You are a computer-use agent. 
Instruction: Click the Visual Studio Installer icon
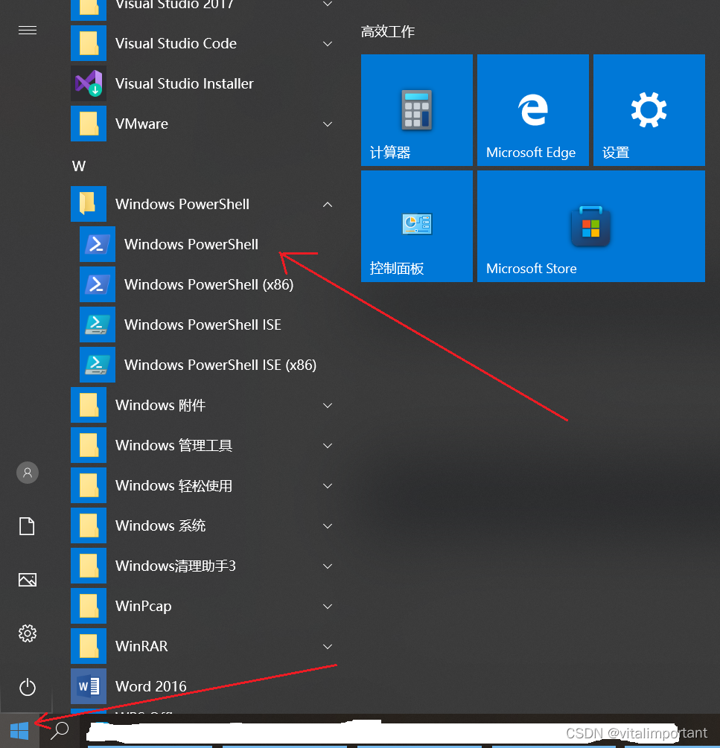click(89, 83)
